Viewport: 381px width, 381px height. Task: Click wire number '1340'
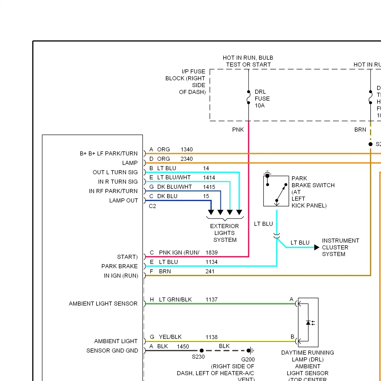point(187,149)
